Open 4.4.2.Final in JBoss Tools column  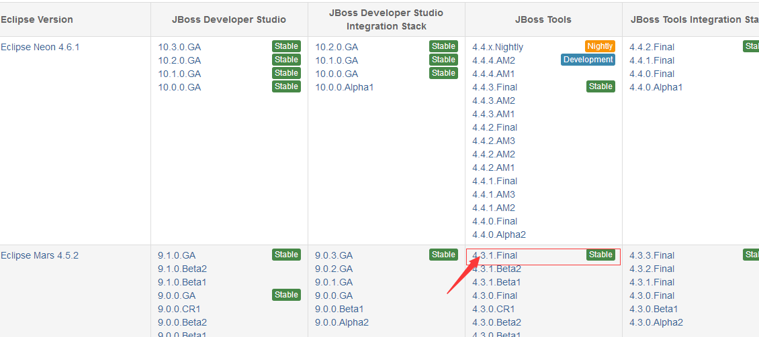click(x=495, y=127)
